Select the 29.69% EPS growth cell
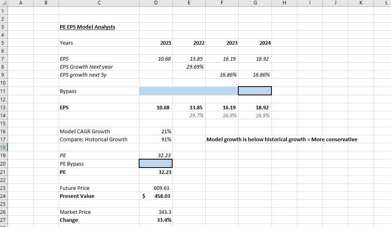This screenshot has width=391, height=227. 189,67
